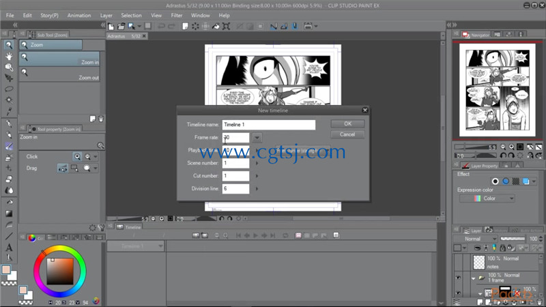Open Expression color dropdown

(x=487, y=199)
